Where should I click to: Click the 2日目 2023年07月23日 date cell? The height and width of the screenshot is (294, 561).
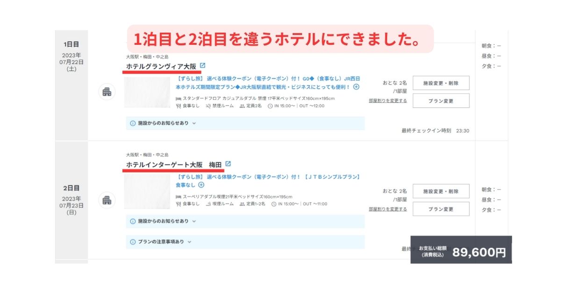point(72,201)
